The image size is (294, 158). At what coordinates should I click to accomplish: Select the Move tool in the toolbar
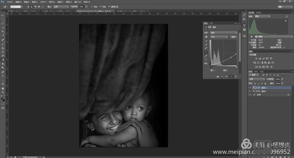point(3,15)
